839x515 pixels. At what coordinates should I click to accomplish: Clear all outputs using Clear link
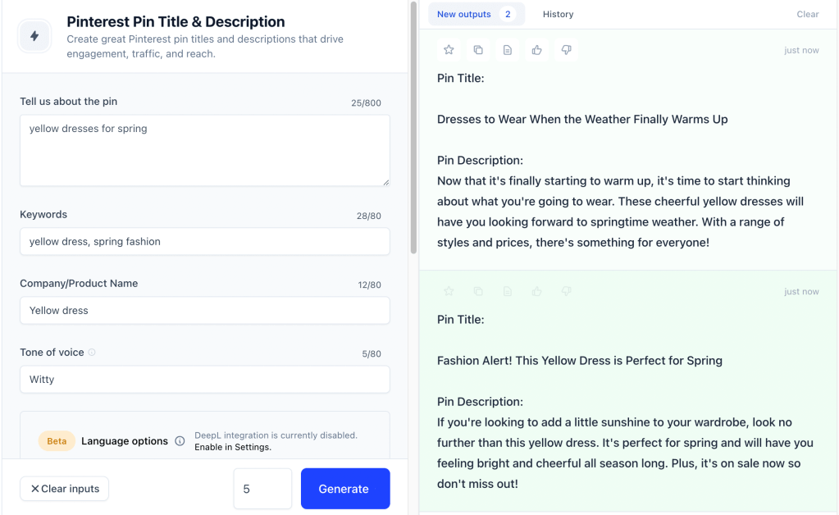click(x=807, y=14)
